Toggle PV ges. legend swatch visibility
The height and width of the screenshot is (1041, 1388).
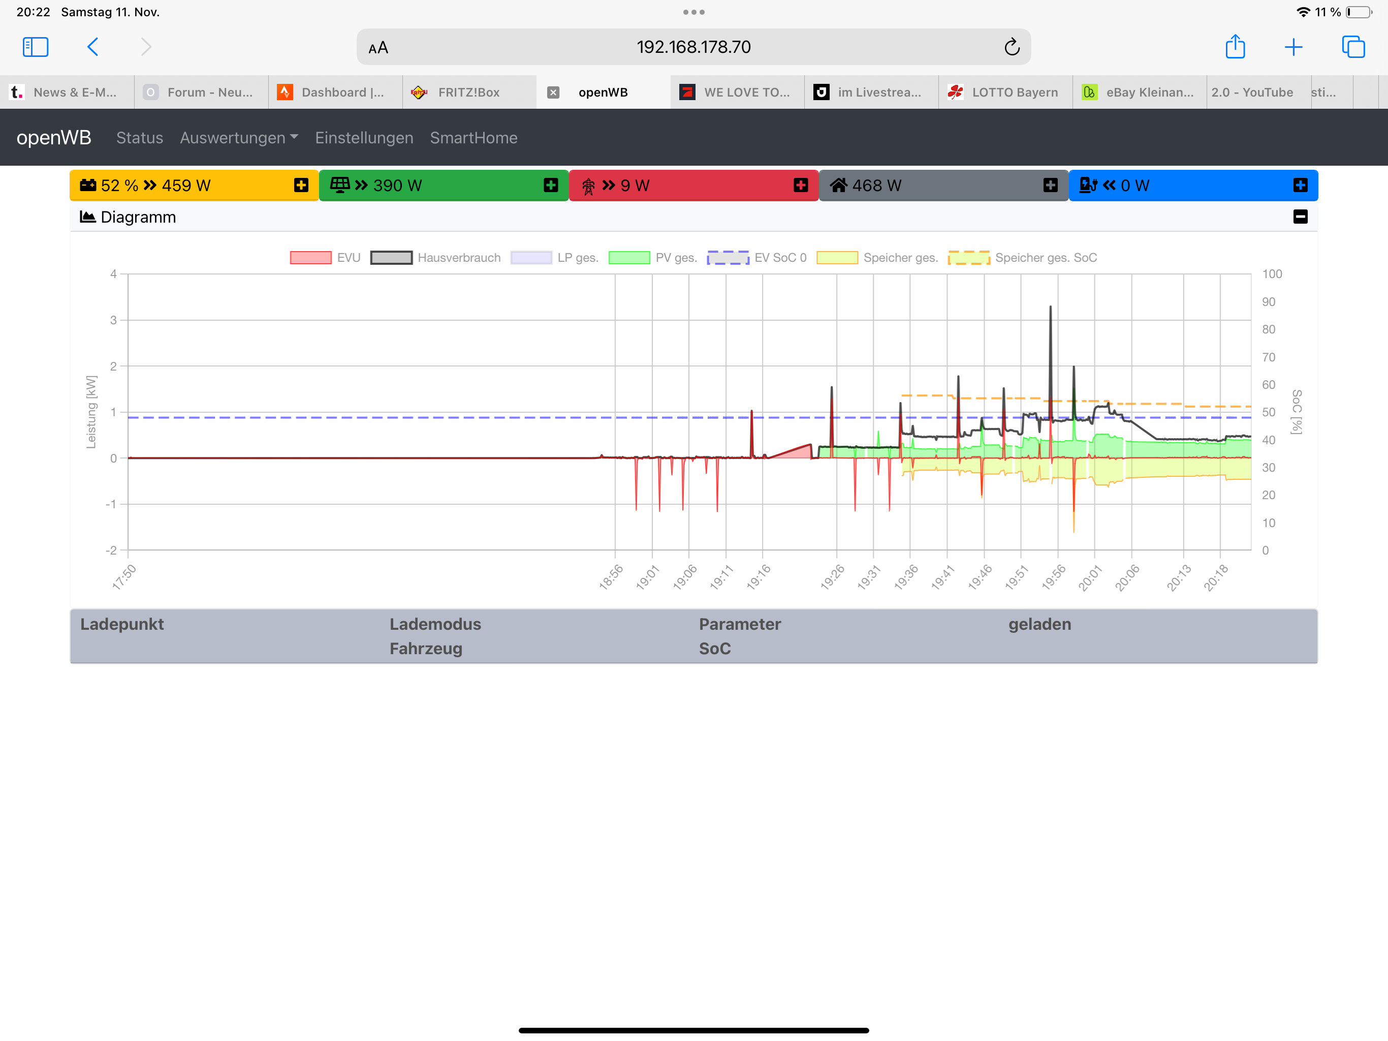(x=629, y=257)
